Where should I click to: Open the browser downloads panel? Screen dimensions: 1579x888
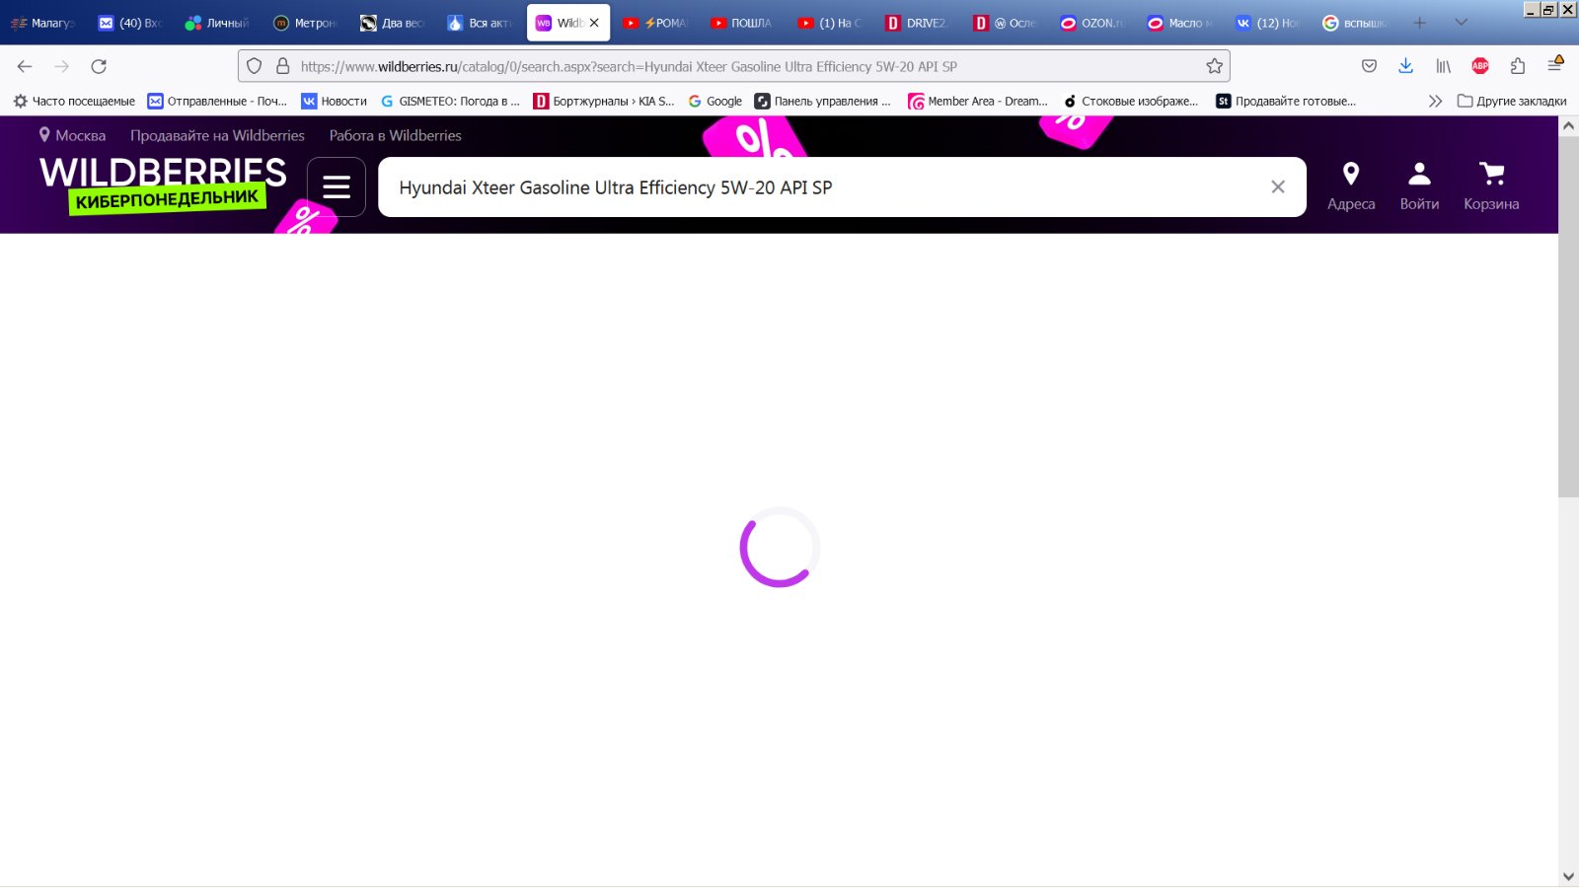click(1405, 66)
